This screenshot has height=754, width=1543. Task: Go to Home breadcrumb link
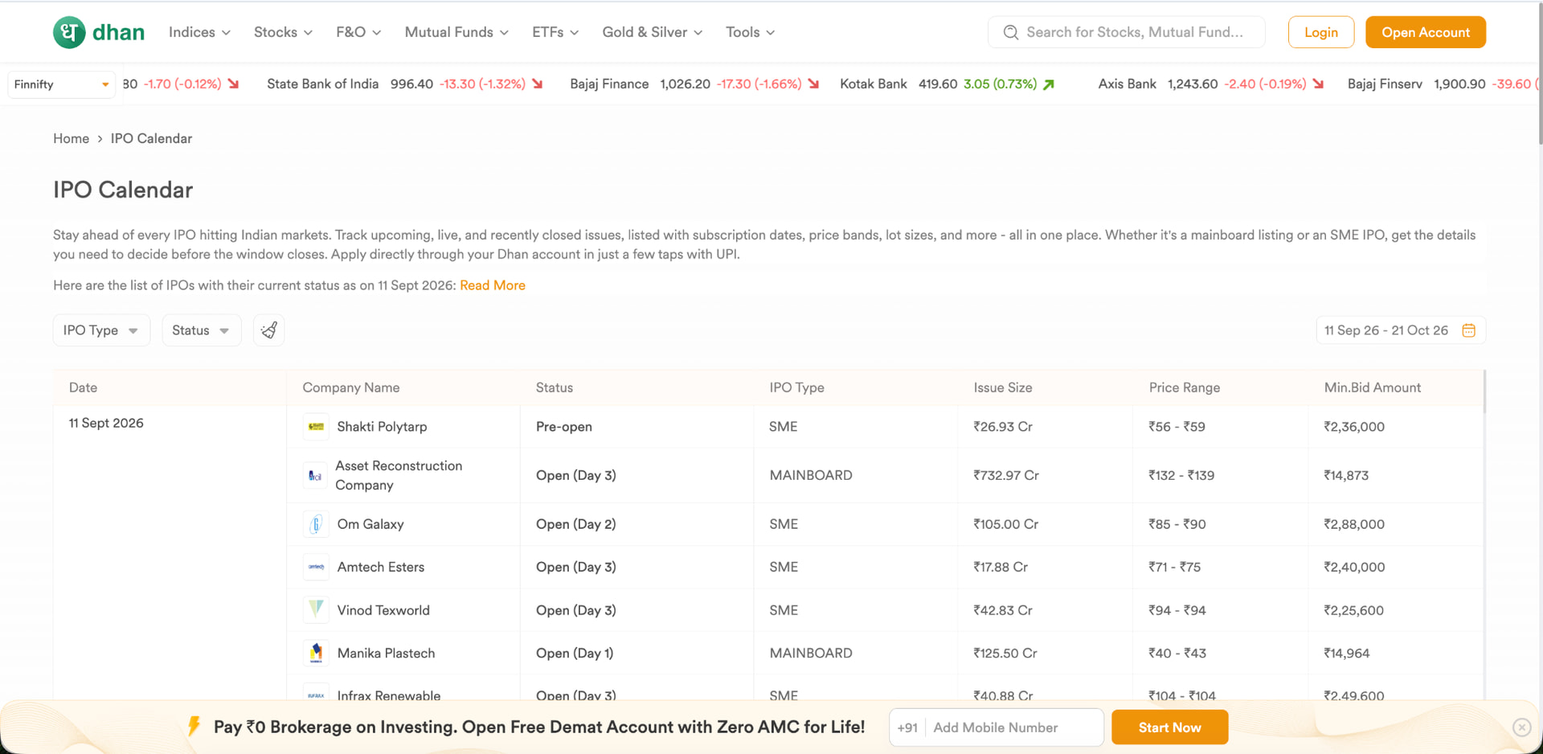(71, 138)
